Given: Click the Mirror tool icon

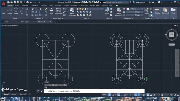Looking at the screenshot, I should pos(36,12).
